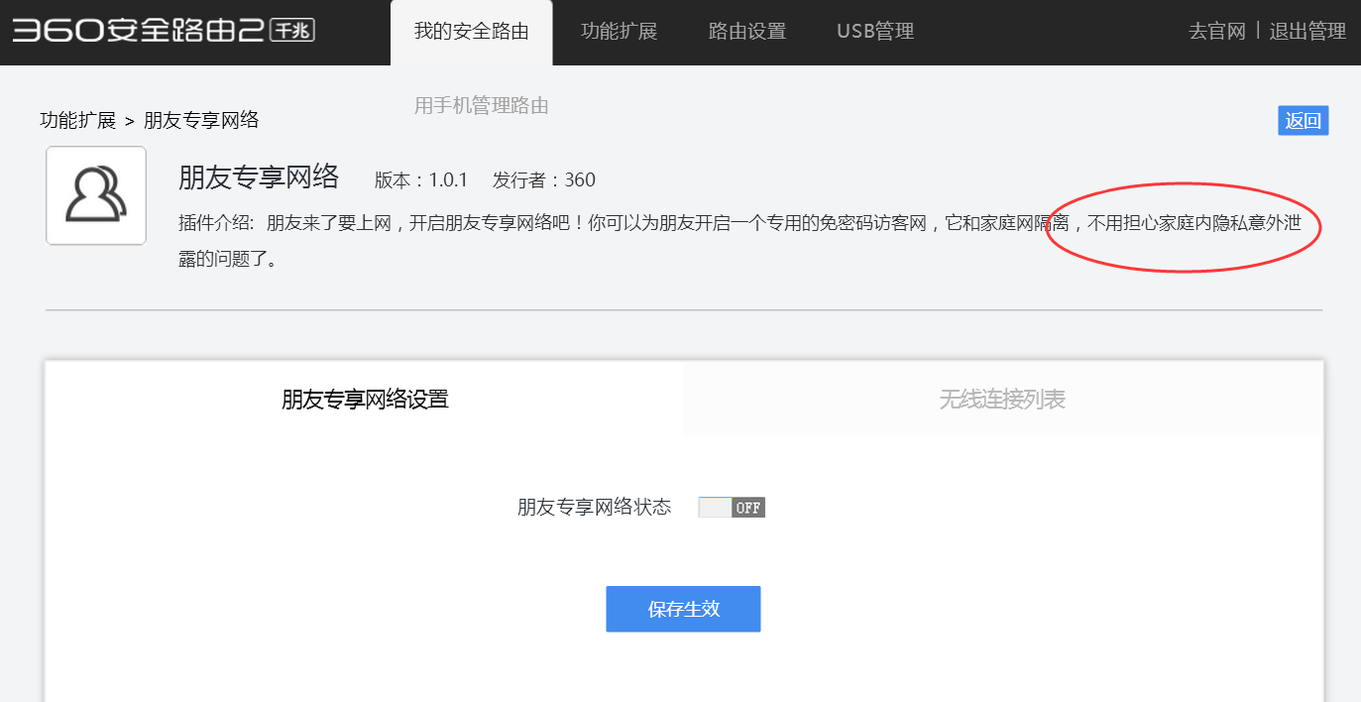Click the 用手机管理路由 link
1361x702 pixels.
(x=481, y=105)
